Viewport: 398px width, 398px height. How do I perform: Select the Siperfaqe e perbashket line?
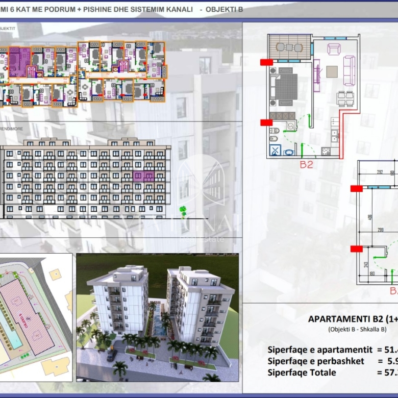click(x=333, y=361)
